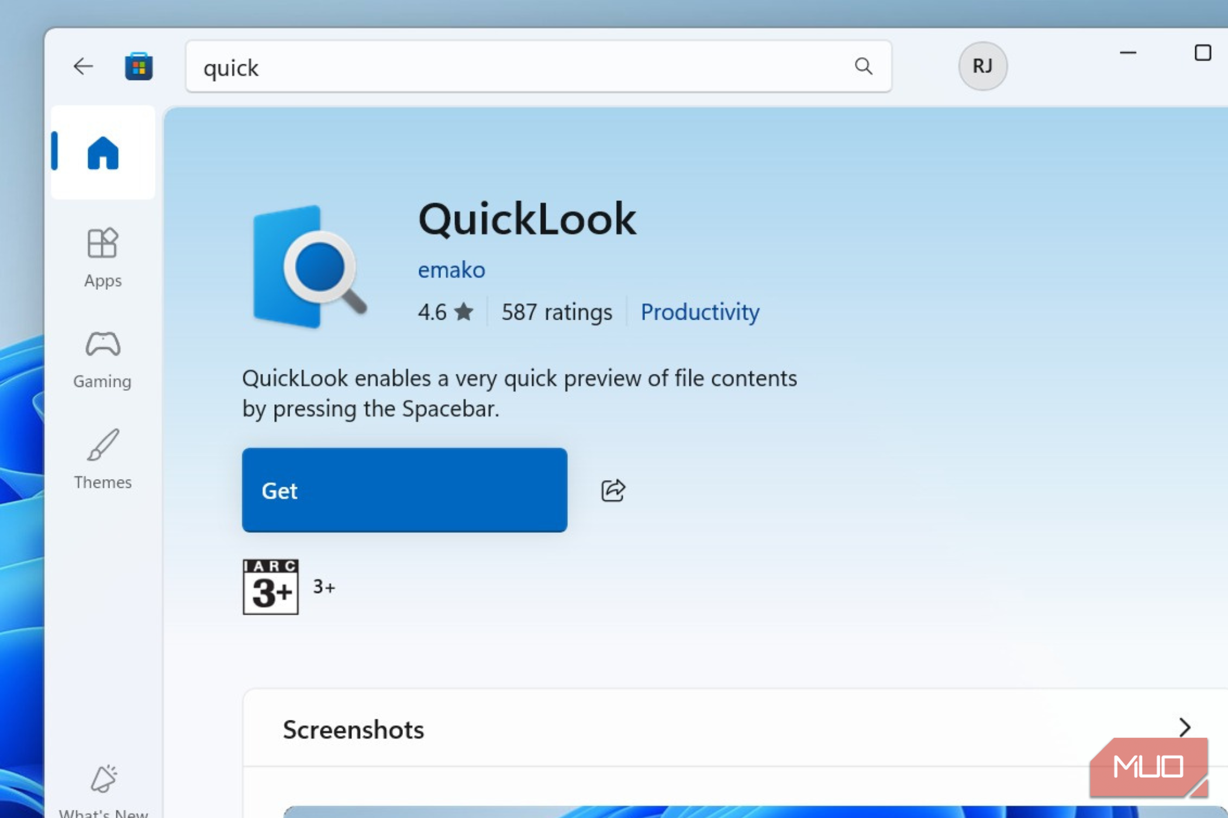Open the Gaming section
Screen dimensions: 1228x818
[x=102, y=359]
